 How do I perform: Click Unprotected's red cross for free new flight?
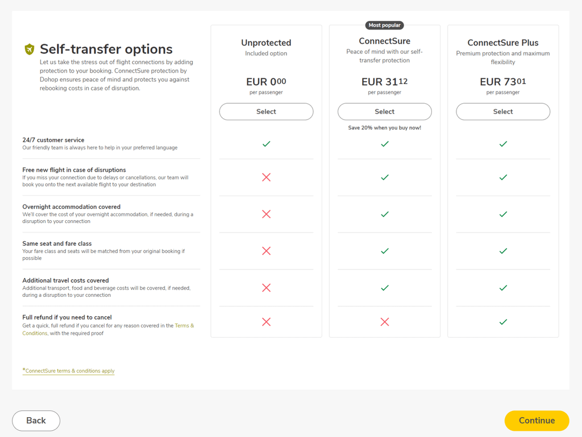[x=266, y=177]
